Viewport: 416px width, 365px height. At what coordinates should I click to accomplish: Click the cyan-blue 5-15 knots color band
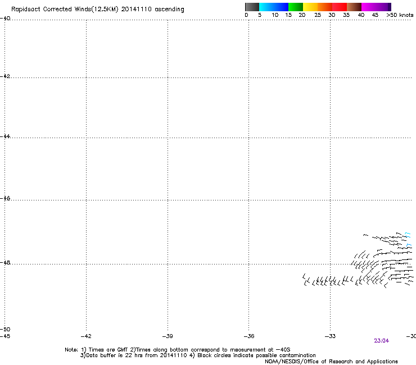[274, 7]
